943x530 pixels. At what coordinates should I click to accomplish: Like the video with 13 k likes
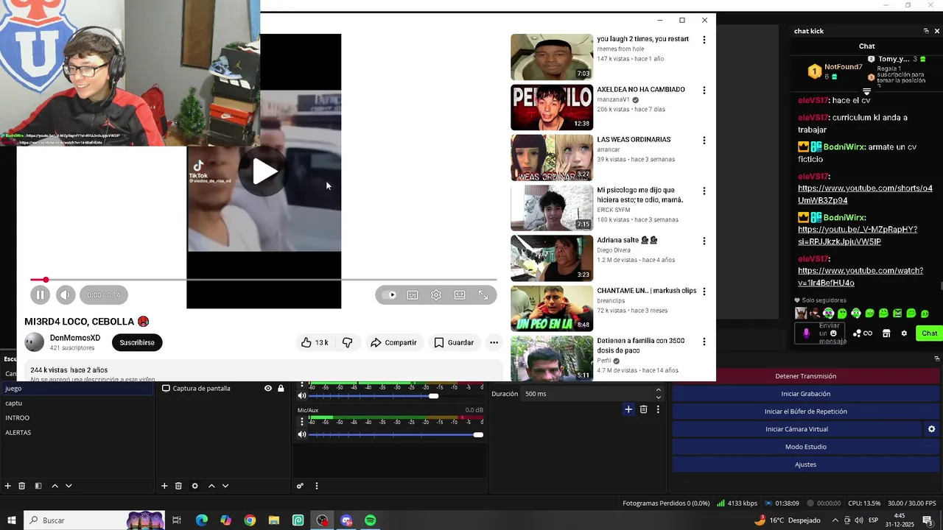pos(315,342)
